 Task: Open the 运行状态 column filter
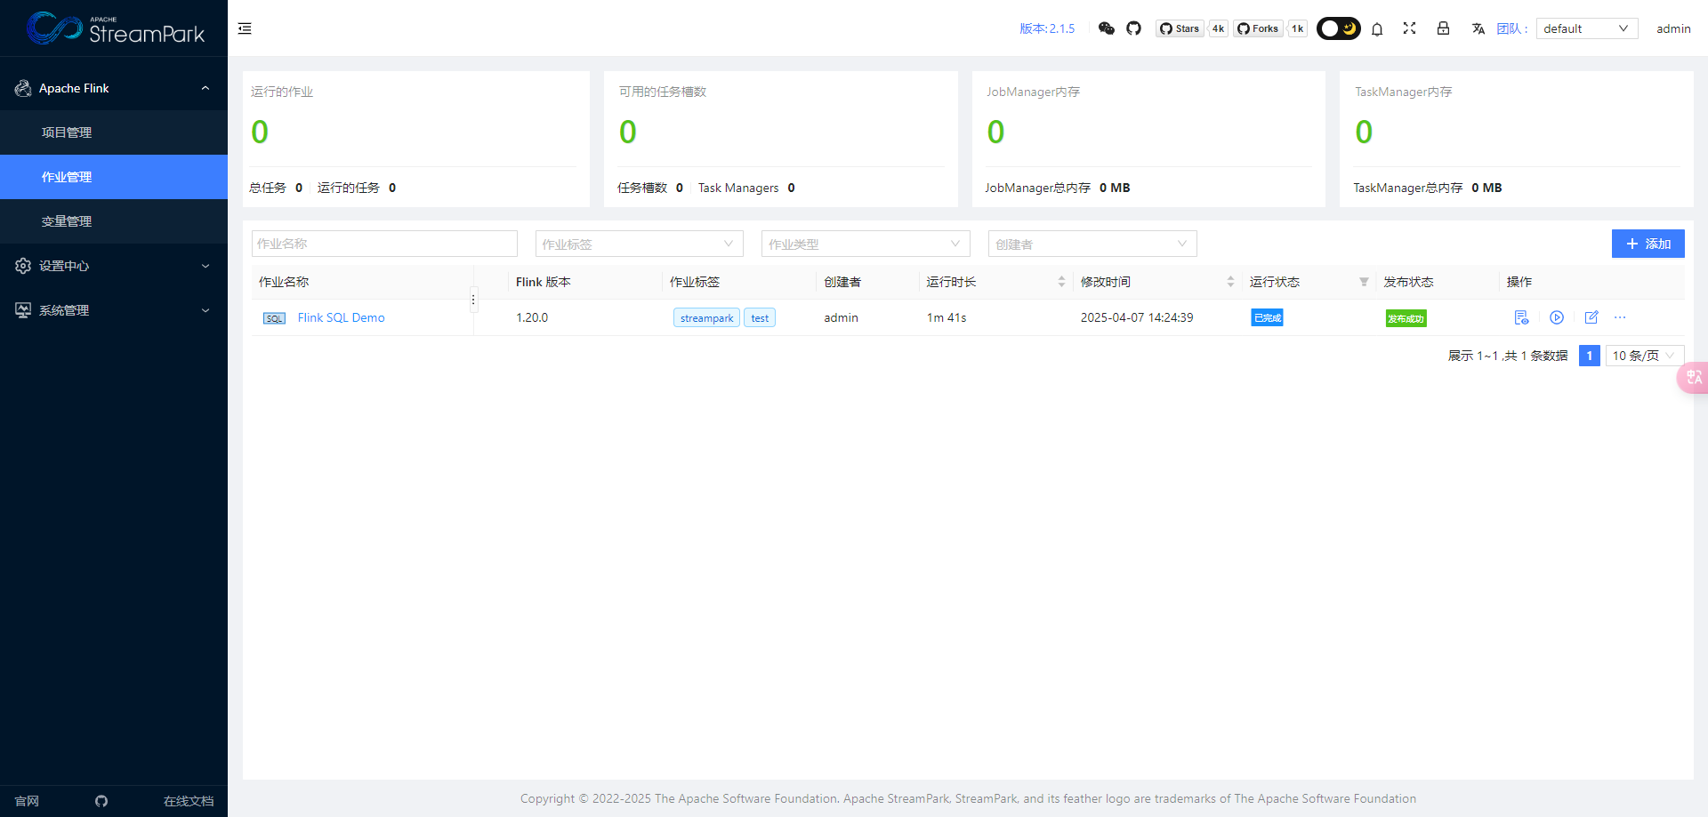click(x=1364, y=282)
